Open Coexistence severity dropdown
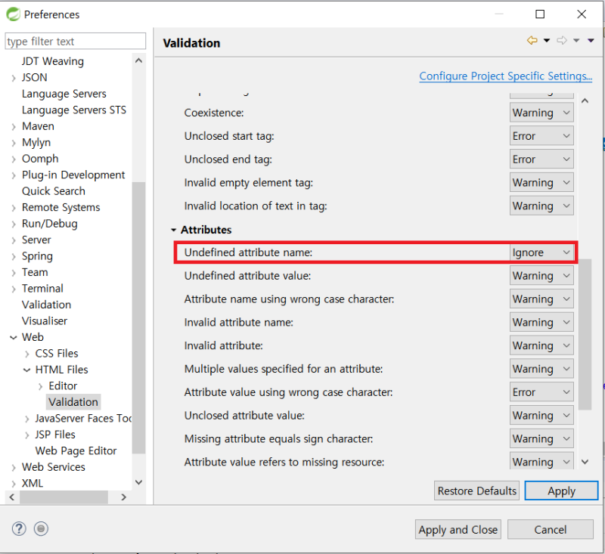Screen dimensions: 605x554 coord(541,113)
